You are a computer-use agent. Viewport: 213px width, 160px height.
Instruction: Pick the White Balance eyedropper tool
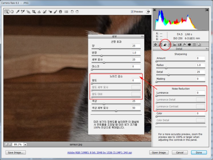click(x=18, y=12)
